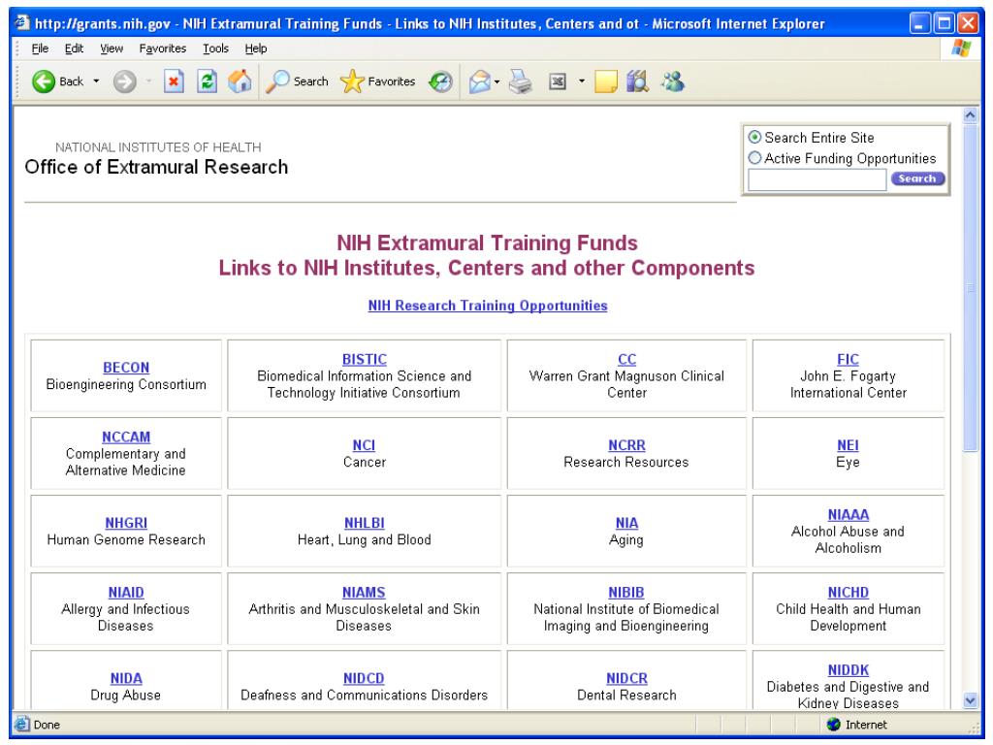The width and height of the screenshot is (993, 745).
Task: Click the page icon next to Done
Action: (22, 724)
